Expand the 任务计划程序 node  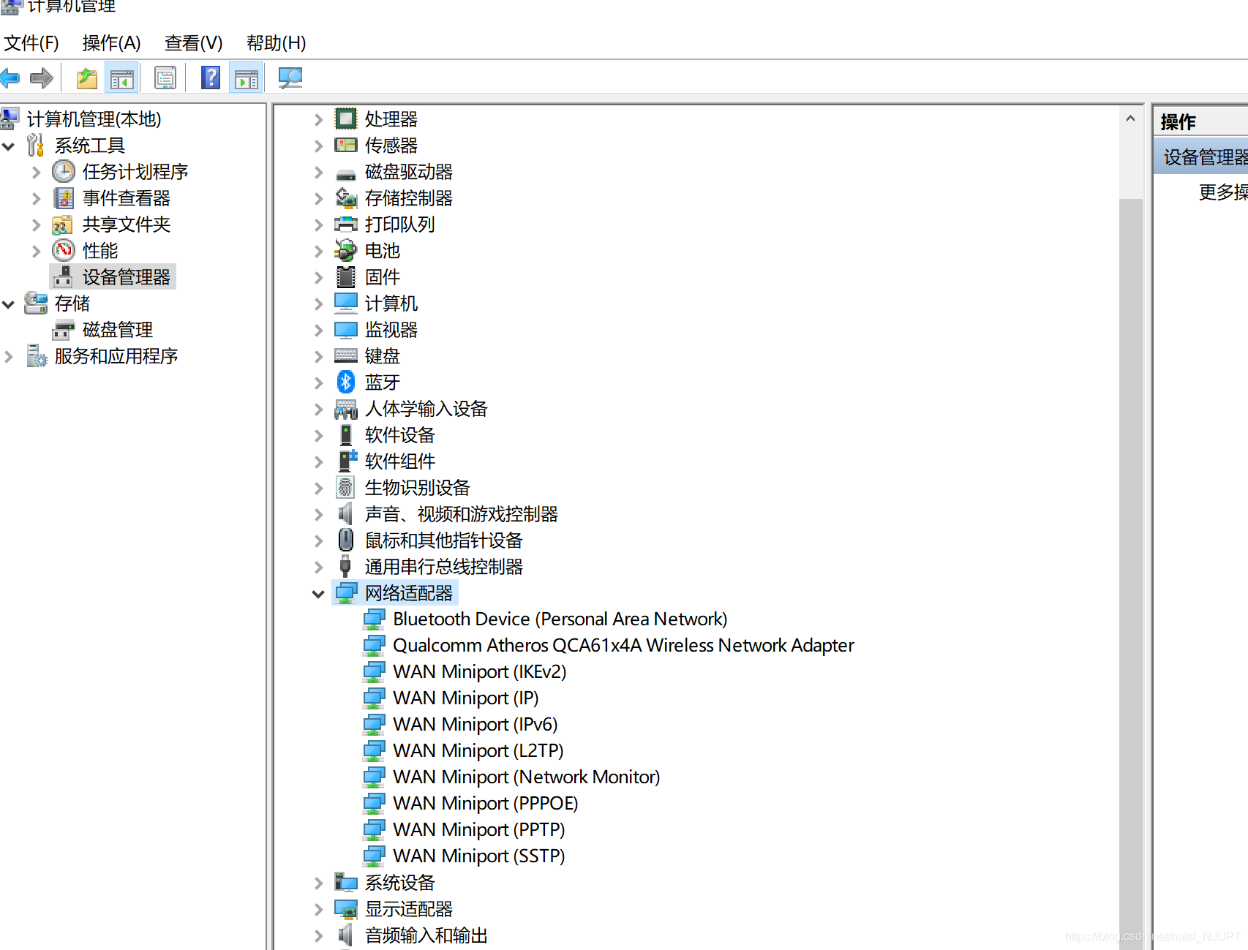[36, 172]
